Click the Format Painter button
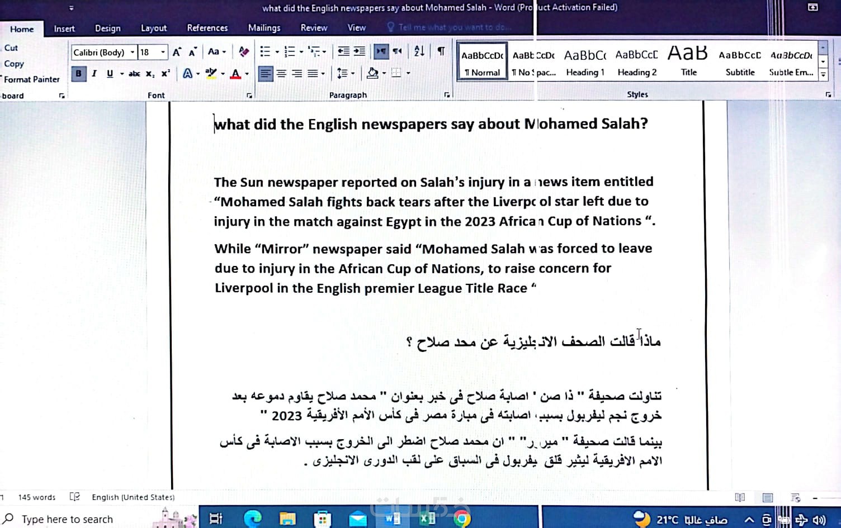The image size is (841, 528). pos(31,79)
